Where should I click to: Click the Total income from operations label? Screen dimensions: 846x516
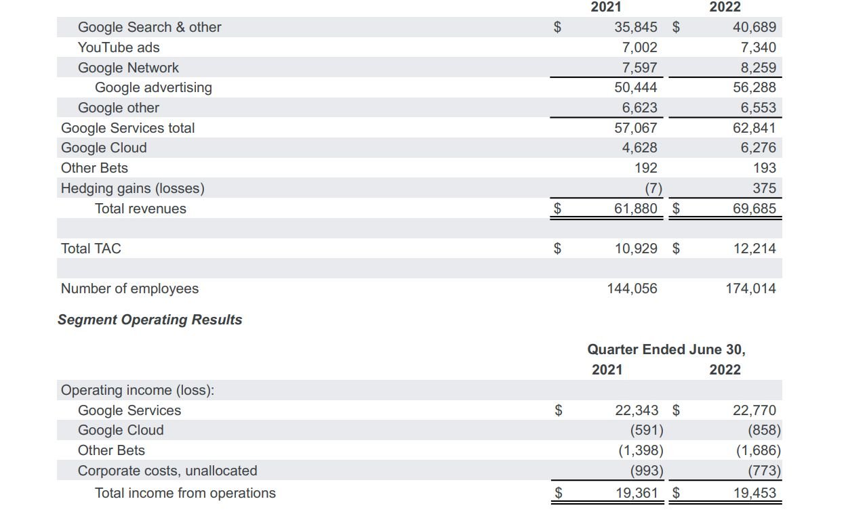185,493
